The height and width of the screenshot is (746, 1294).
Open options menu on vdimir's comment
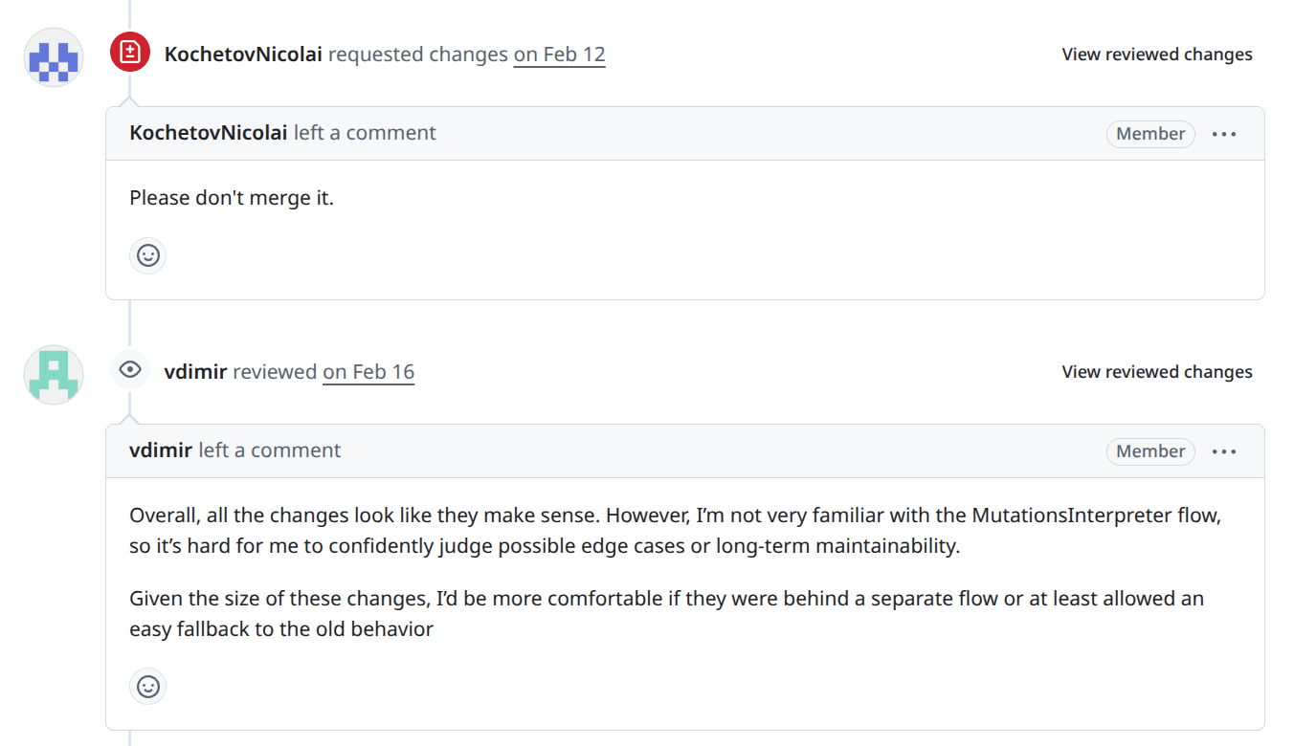point(1224,451)
